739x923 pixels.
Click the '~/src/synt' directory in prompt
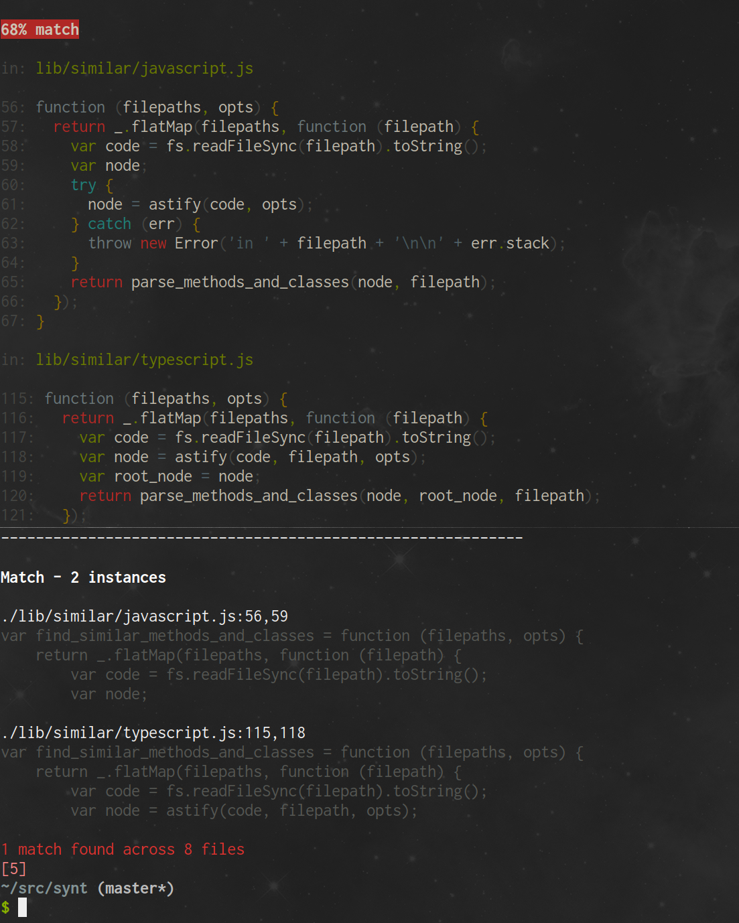pos(44,888)
